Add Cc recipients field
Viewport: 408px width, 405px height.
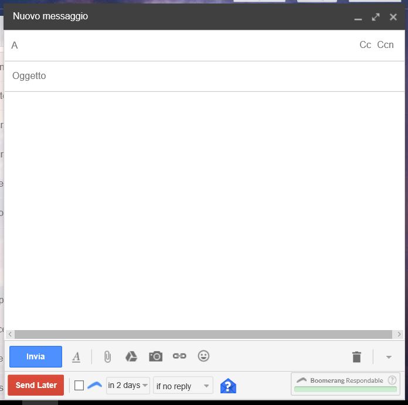(365, 45)
